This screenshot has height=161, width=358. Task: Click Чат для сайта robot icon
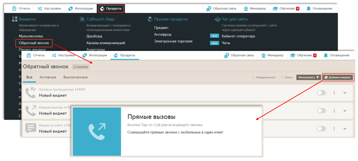217,19
